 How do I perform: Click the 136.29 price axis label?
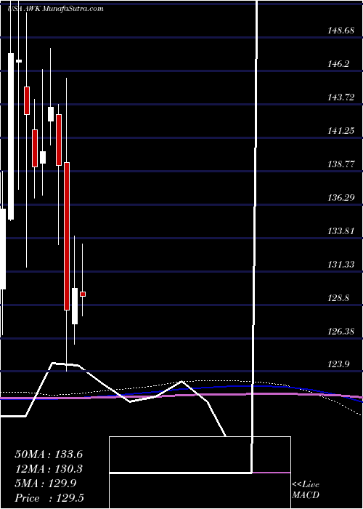click(x=340, y=198)
